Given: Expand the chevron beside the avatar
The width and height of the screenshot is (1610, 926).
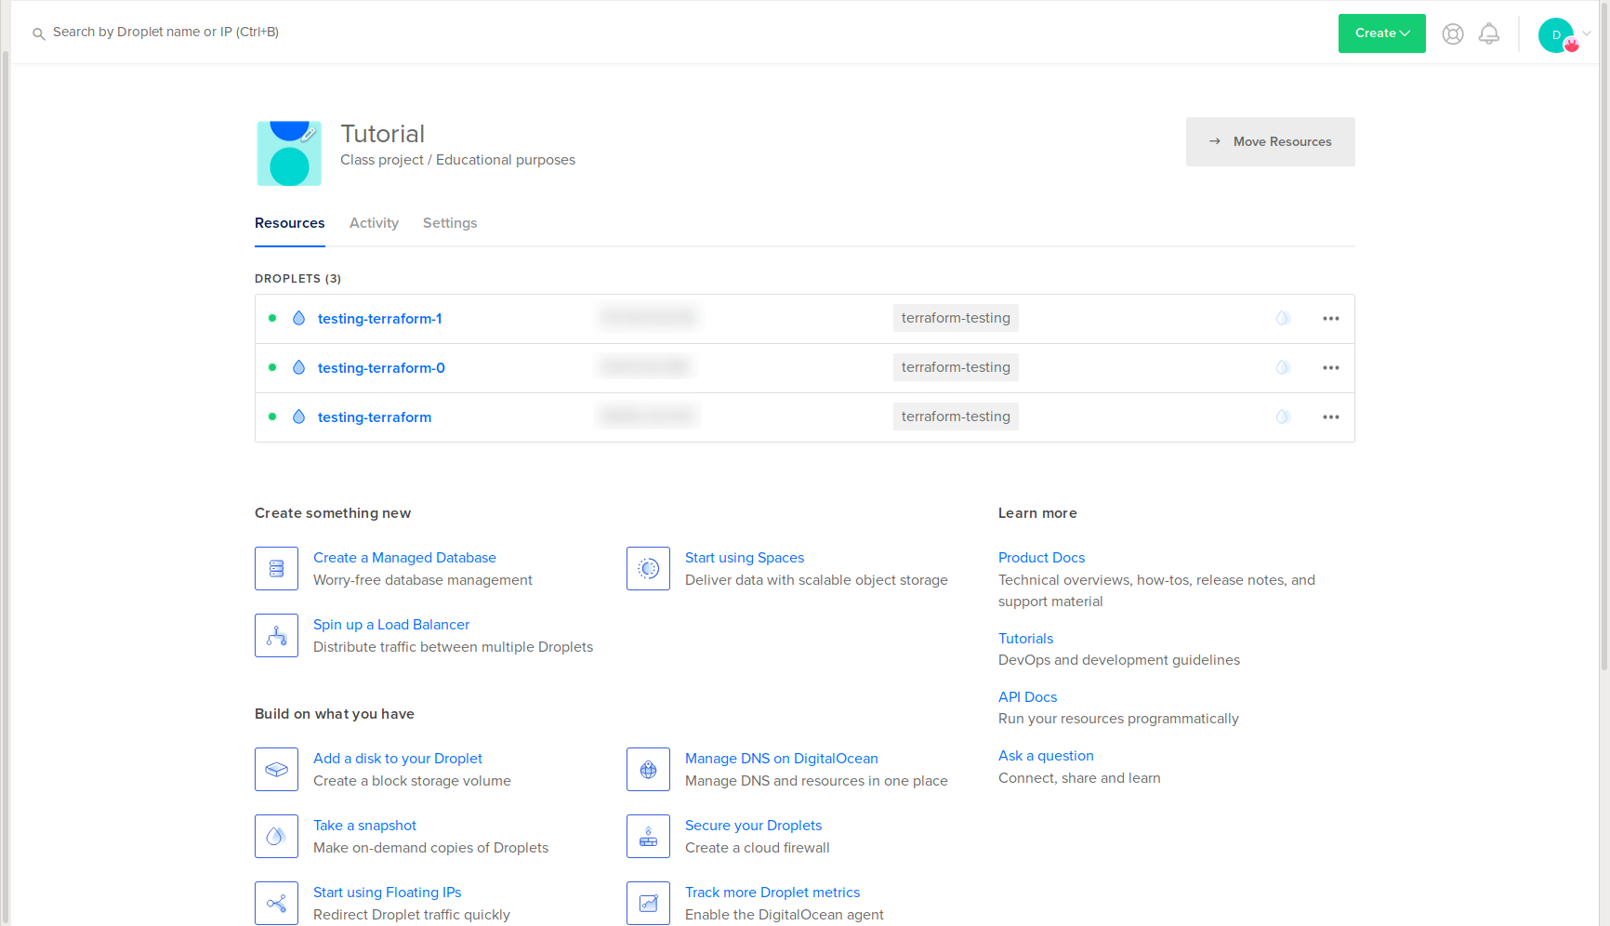Looking at the screenshot, I should click(x=1587, y=33).
